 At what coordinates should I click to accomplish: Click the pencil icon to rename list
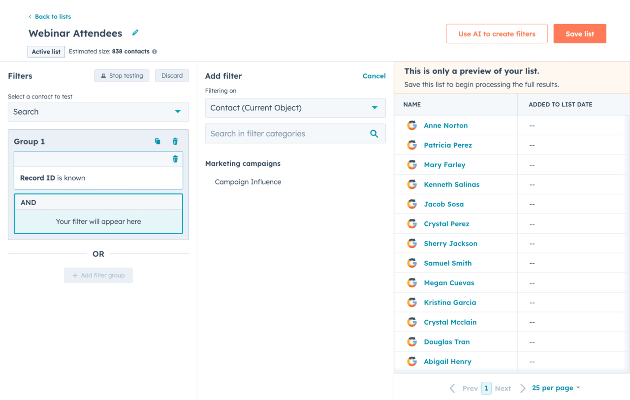tap(135, 33)
